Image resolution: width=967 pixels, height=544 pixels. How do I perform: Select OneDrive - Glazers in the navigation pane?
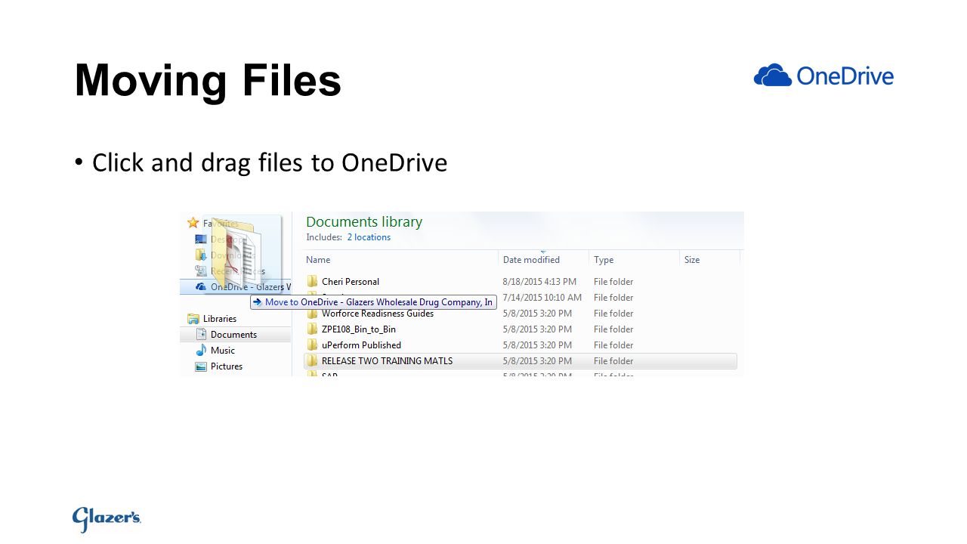(x=251, y=287)
